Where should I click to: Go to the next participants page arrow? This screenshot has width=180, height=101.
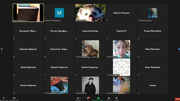click(x=179, y=49)
